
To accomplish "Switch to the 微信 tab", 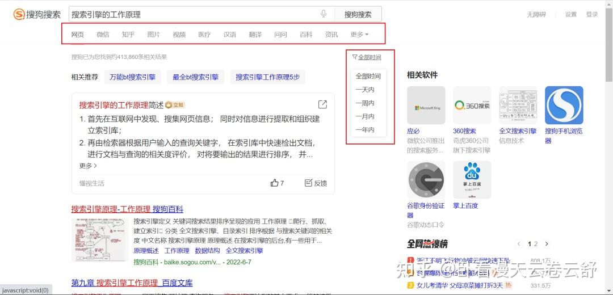I will [103, 35].
